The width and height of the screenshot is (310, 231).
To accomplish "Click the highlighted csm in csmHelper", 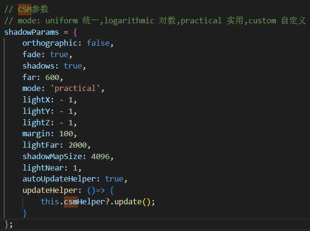I will click(x=71, y=202).
